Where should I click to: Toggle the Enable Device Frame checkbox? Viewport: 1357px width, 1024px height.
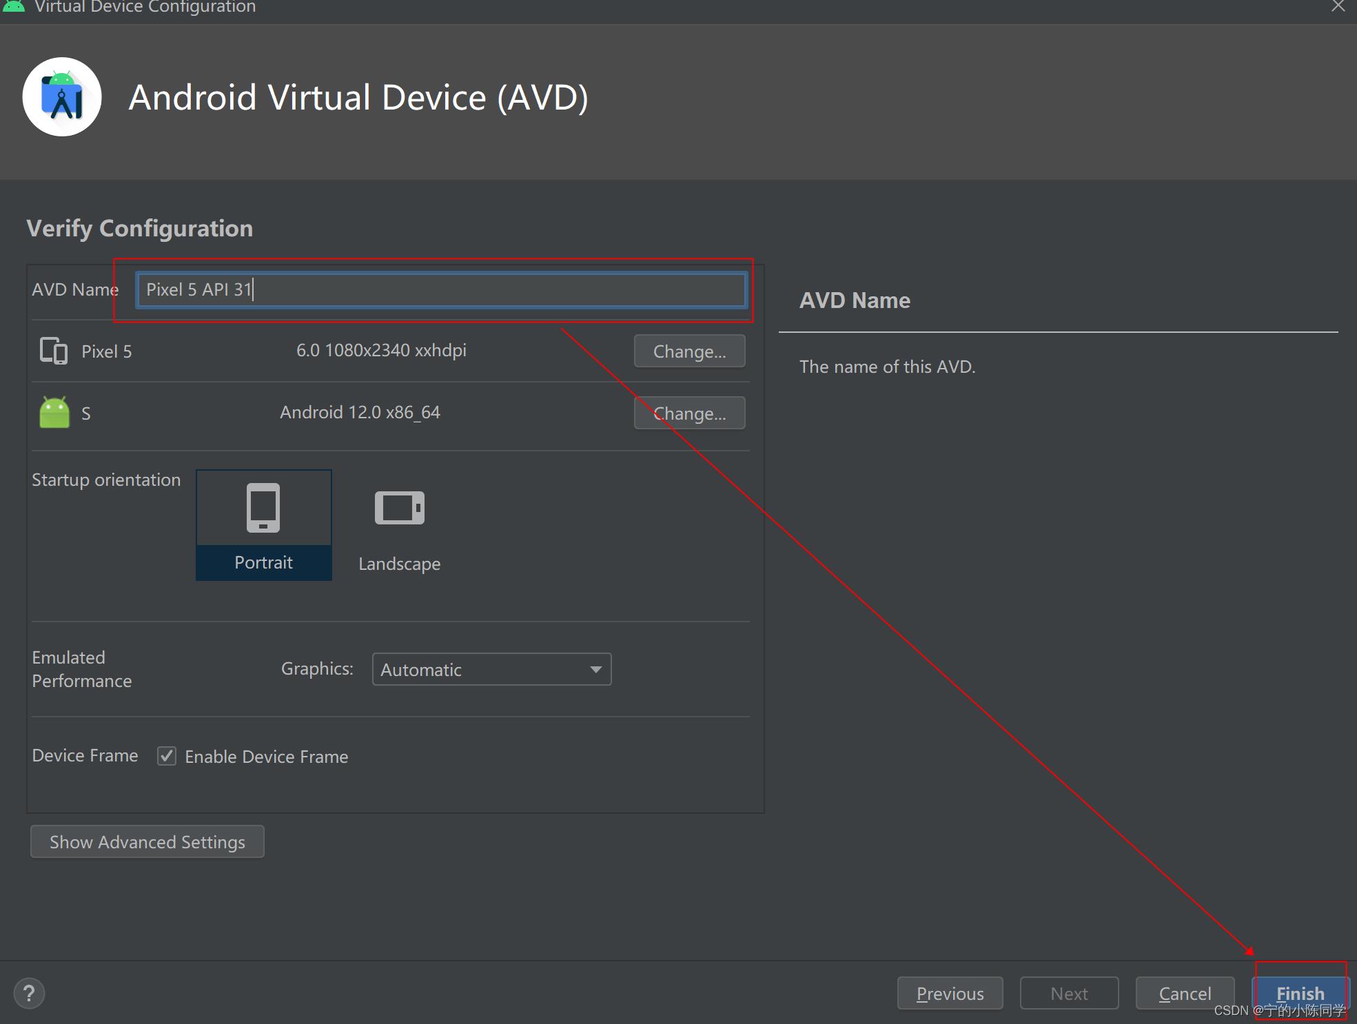[167, 756]
